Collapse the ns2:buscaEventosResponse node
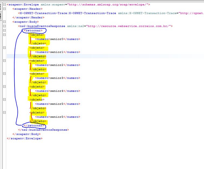The width and height of the screenshot is (204, 169). (x=4, y=26)
